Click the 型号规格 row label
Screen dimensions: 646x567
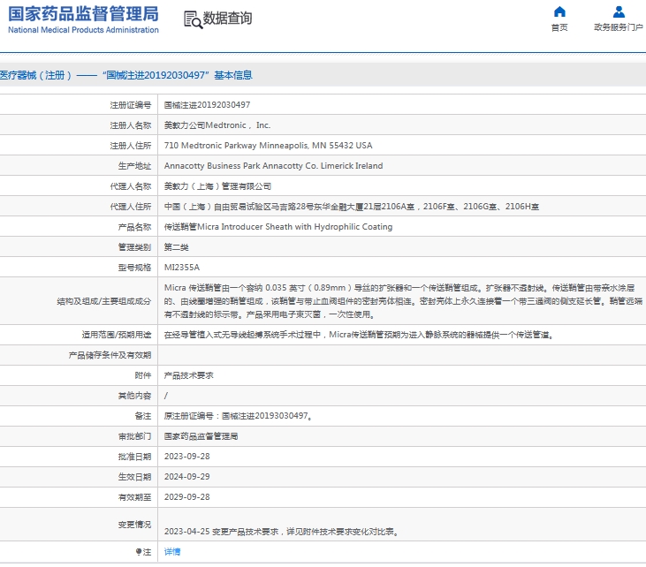[x=134, y=268]
